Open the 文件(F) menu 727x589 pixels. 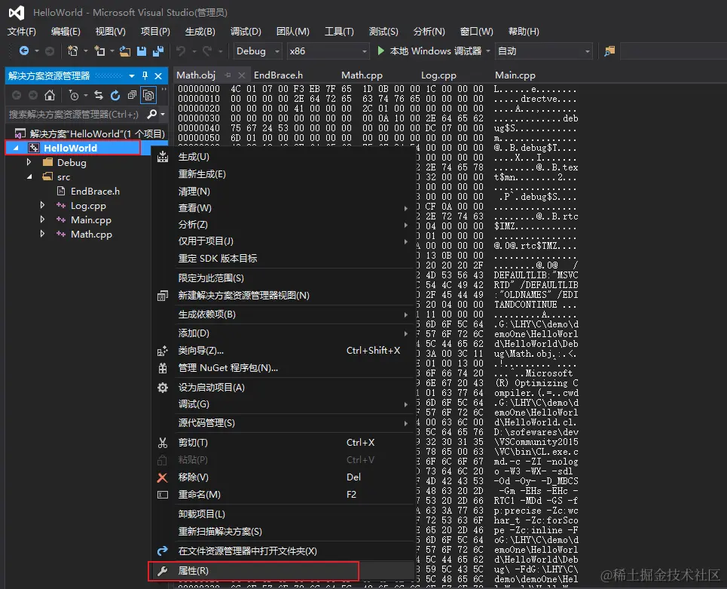pyautogui.click(x=22, y=32)
